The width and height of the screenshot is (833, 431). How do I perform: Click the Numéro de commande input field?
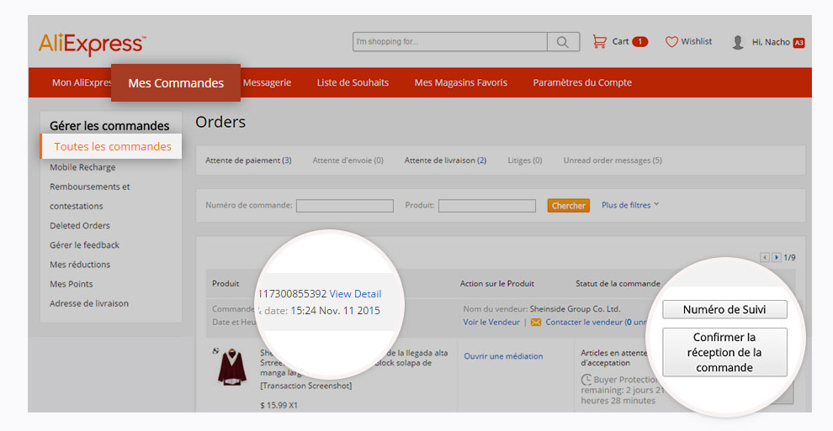(344, 206)
